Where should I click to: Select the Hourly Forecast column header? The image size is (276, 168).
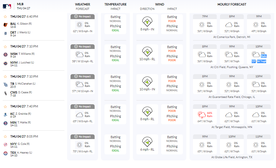point(232,4)
